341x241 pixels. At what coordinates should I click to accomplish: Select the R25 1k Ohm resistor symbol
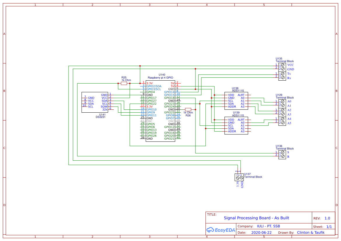[124, 83]
